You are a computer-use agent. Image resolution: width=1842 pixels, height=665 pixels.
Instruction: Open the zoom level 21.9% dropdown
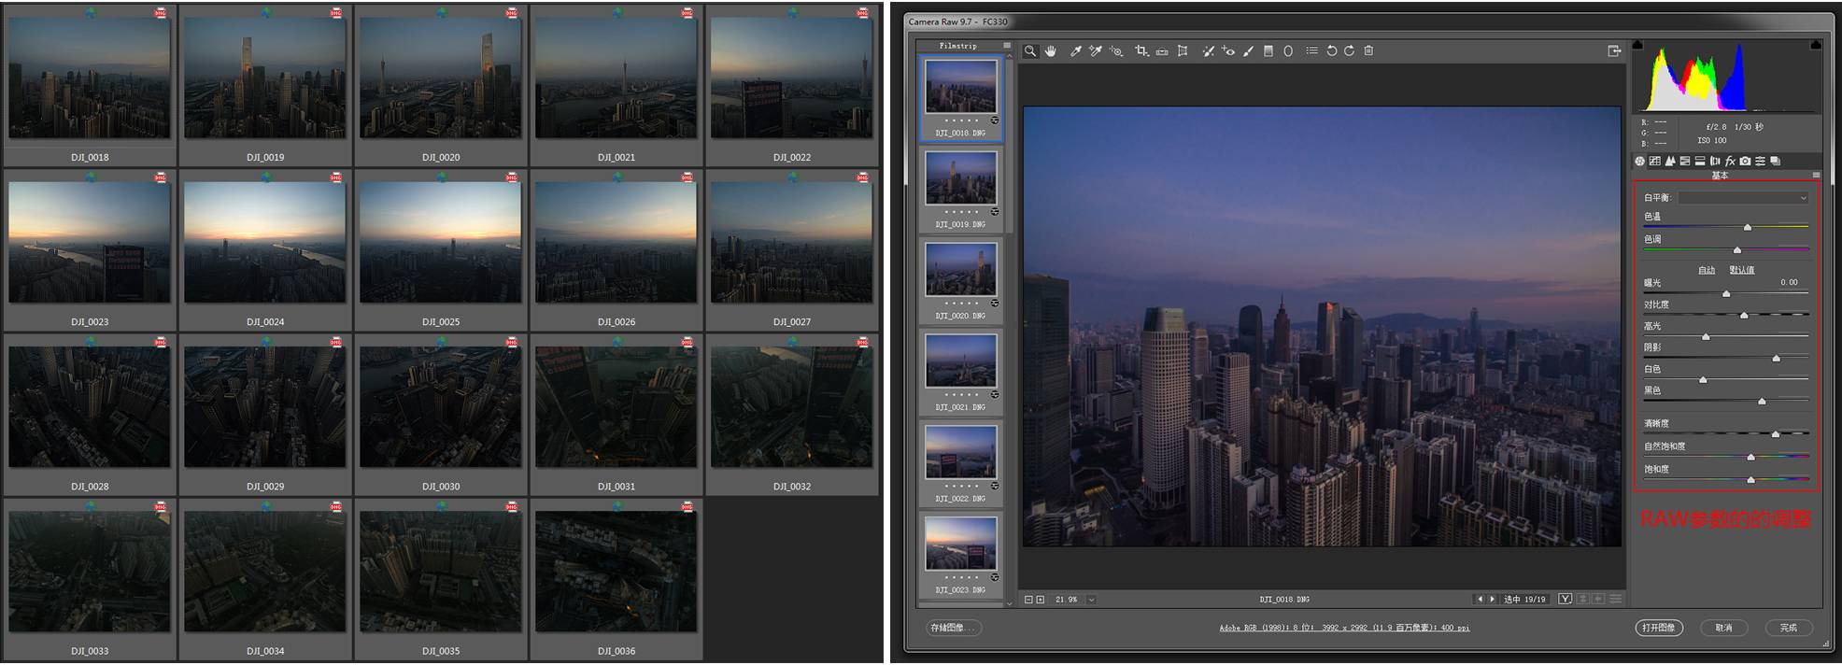(x=1091, y=600)
